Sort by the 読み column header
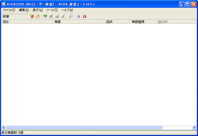The height and width of the screenshot is (136, 198). point(27,22)
